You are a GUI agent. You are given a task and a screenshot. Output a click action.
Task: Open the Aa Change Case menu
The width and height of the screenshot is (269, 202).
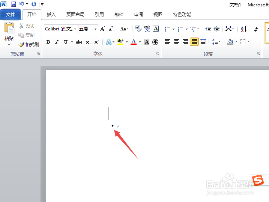(x=124, y=29)
